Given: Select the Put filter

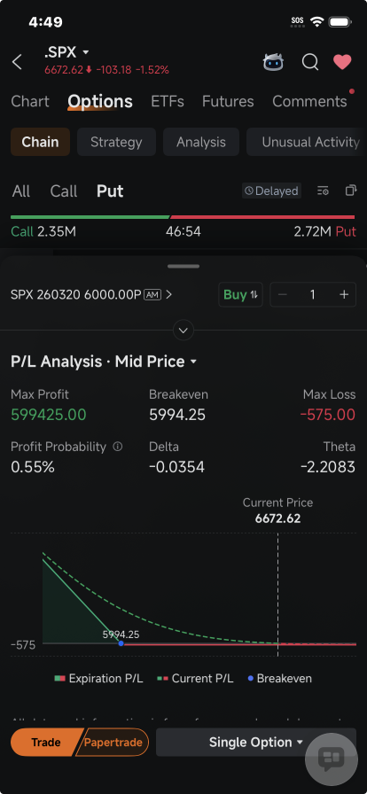Looking at the screenshot, I should 110,191.
